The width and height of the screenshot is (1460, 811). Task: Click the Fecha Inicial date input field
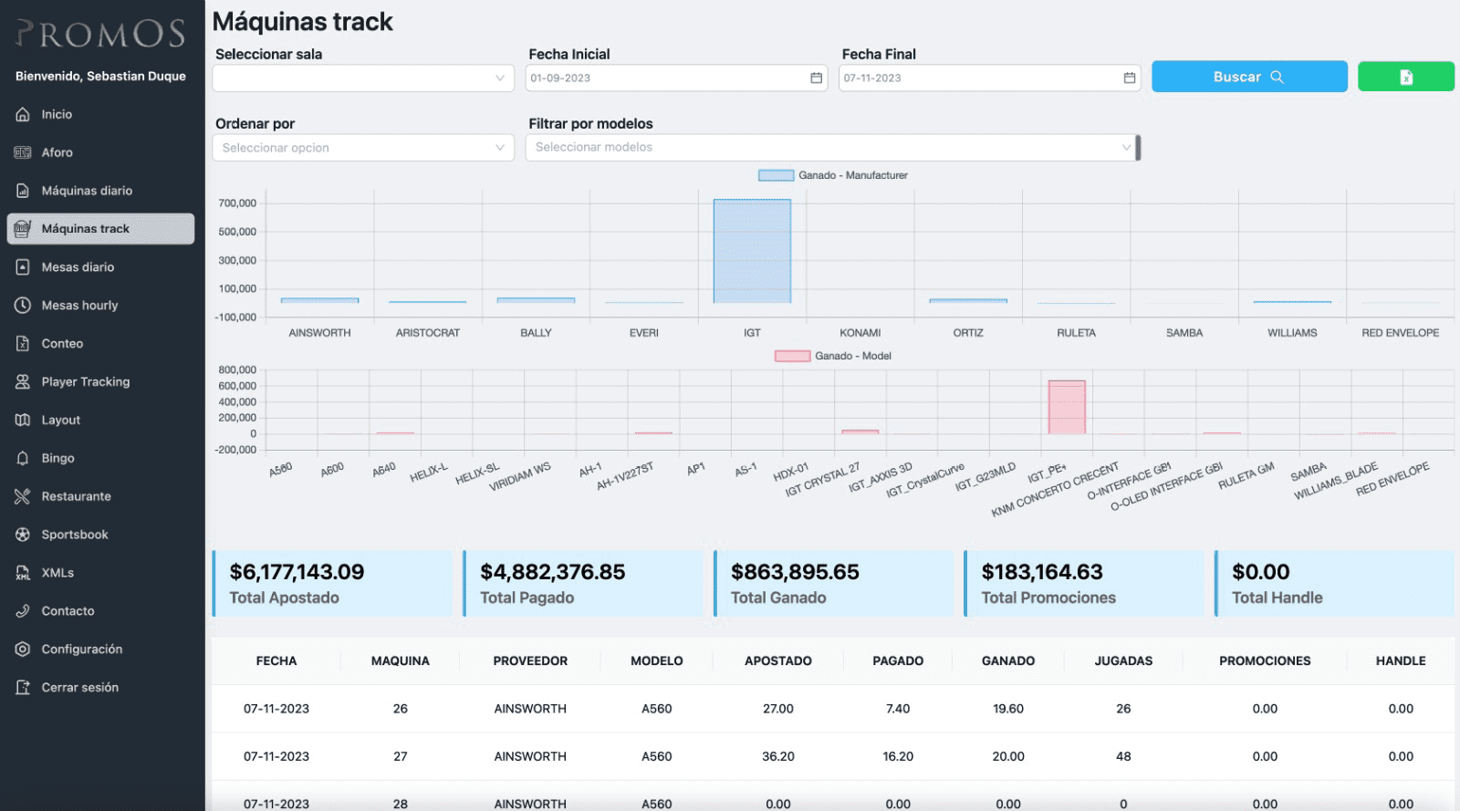666,78
